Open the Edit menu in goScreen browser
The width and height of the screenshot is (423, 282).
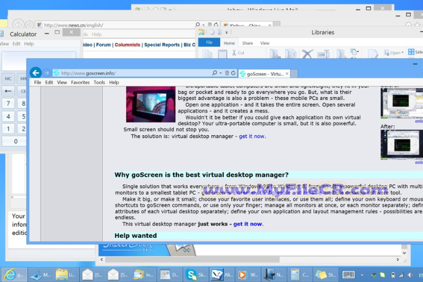(49, 82)
